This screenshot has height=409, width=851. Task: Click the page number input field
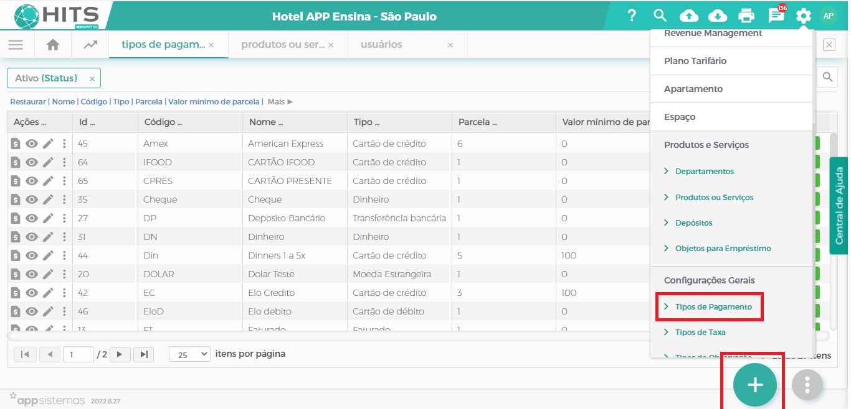pos(78,354)
